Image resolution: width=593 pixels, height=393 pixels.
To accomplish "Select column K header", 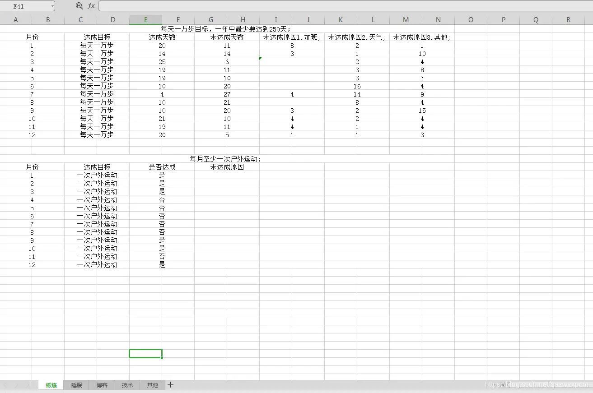I will coord(341,20).
